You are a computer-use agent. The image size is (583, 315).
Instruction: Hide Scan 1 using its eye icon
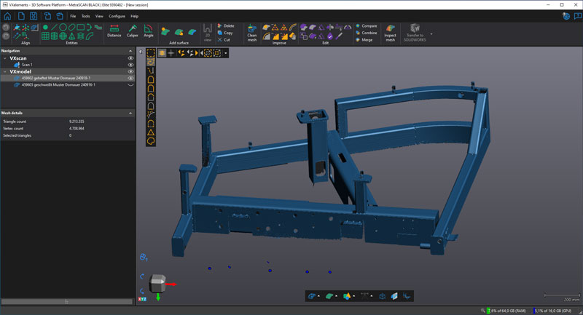click(131, 65)
